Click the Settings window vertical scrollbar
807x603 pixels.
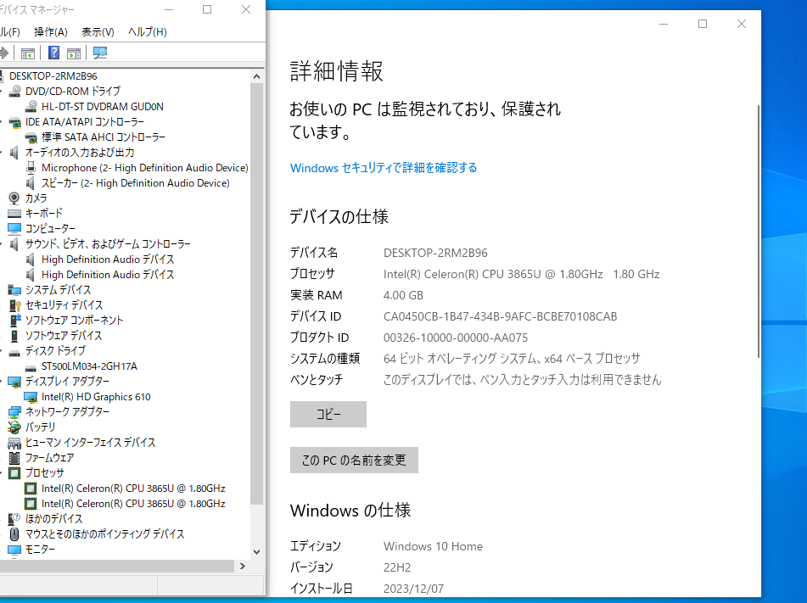click(758, 232)
